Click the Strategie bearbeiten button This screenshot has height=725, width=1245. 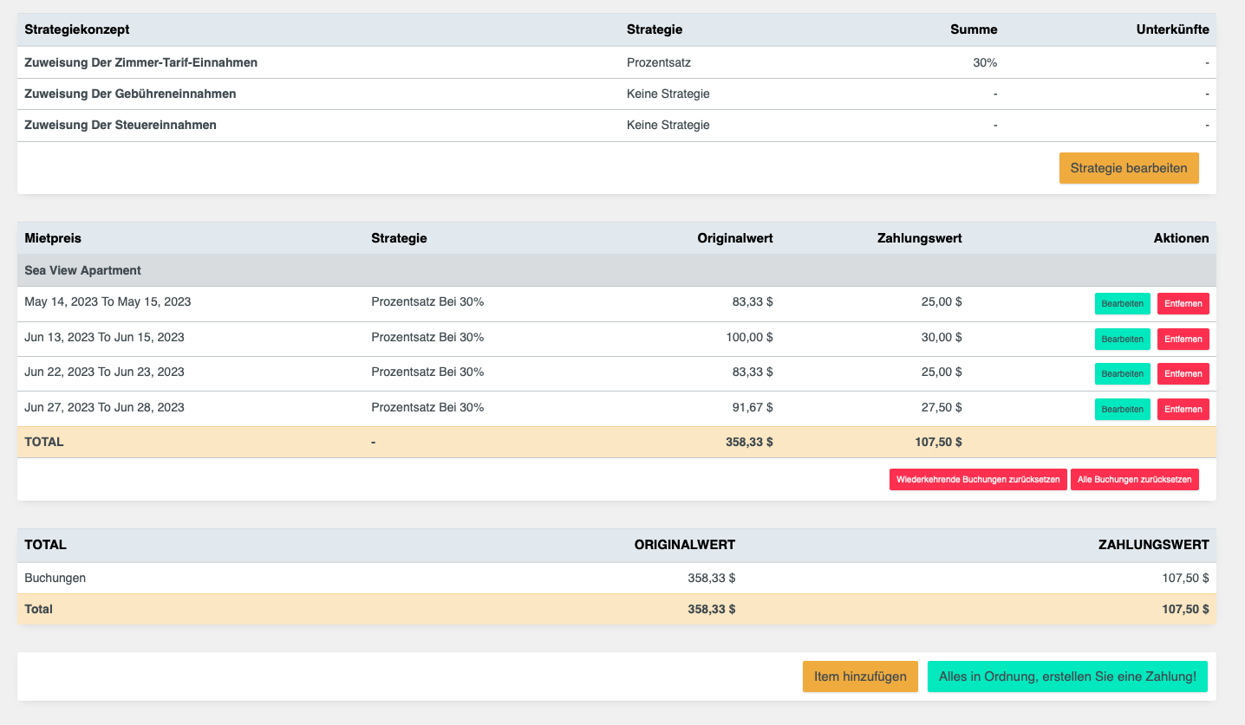pos(1128,168)
